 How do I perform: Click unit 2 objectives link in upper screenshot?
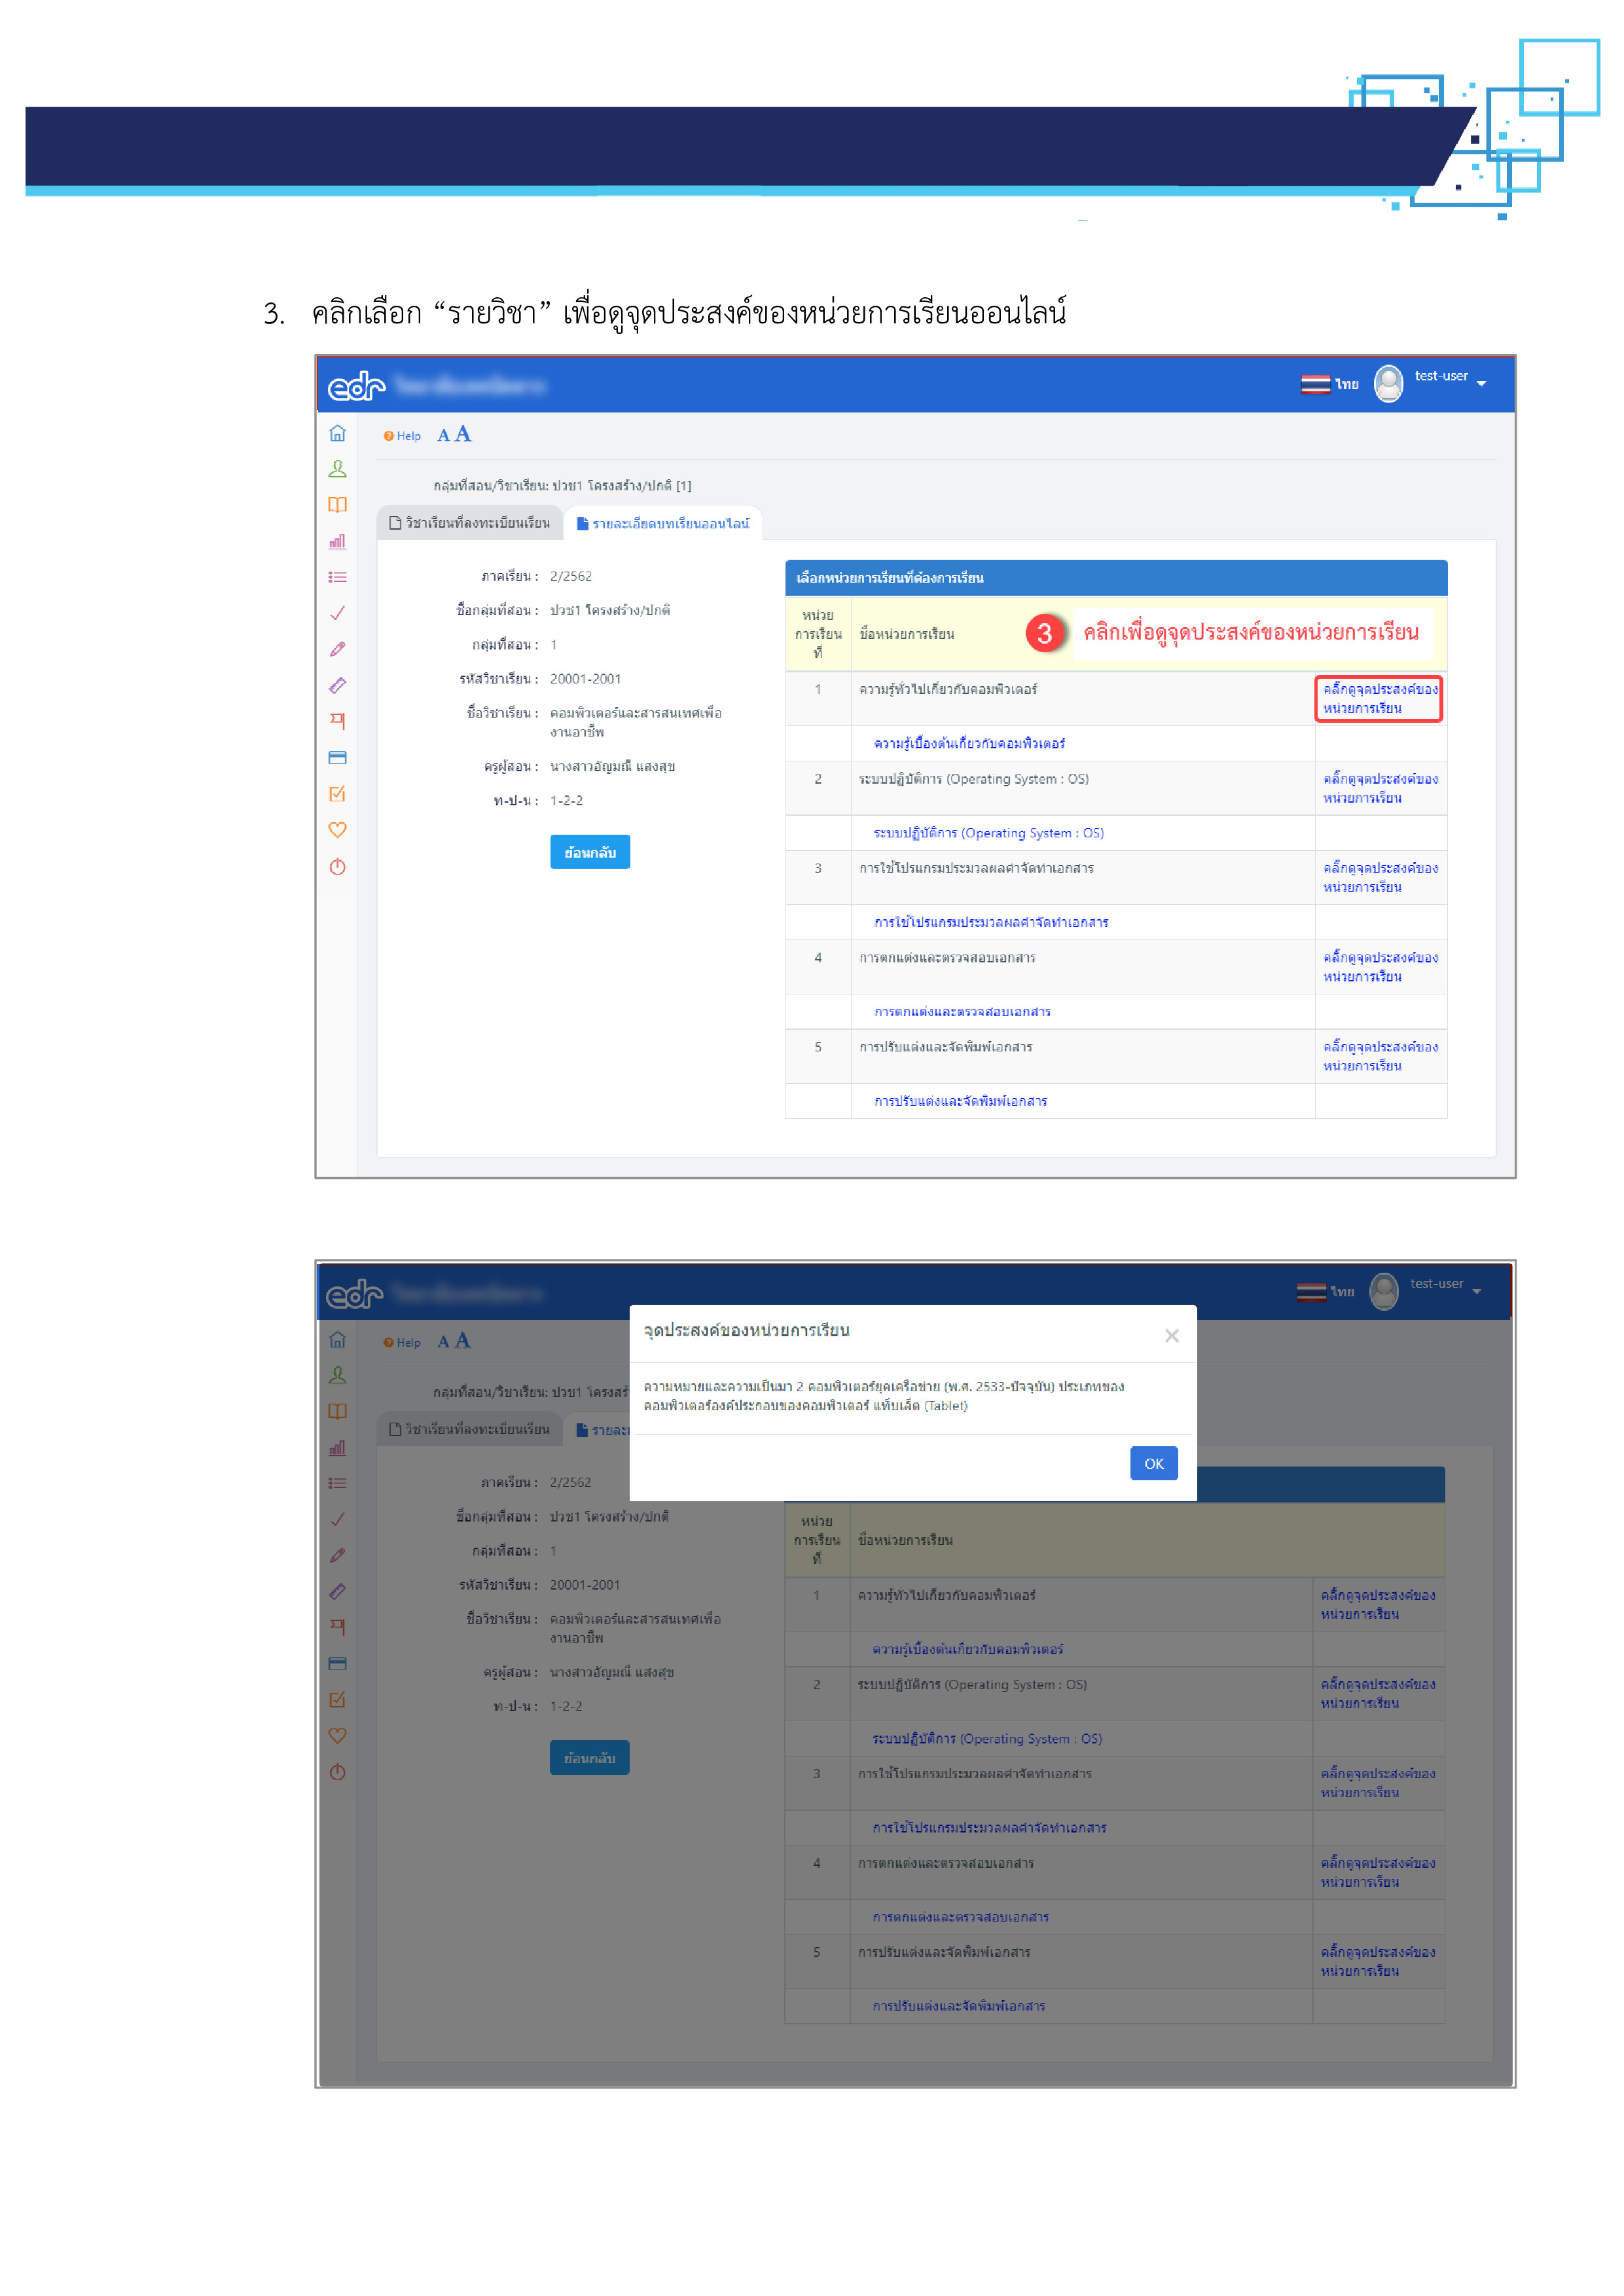click(1380, 788)
